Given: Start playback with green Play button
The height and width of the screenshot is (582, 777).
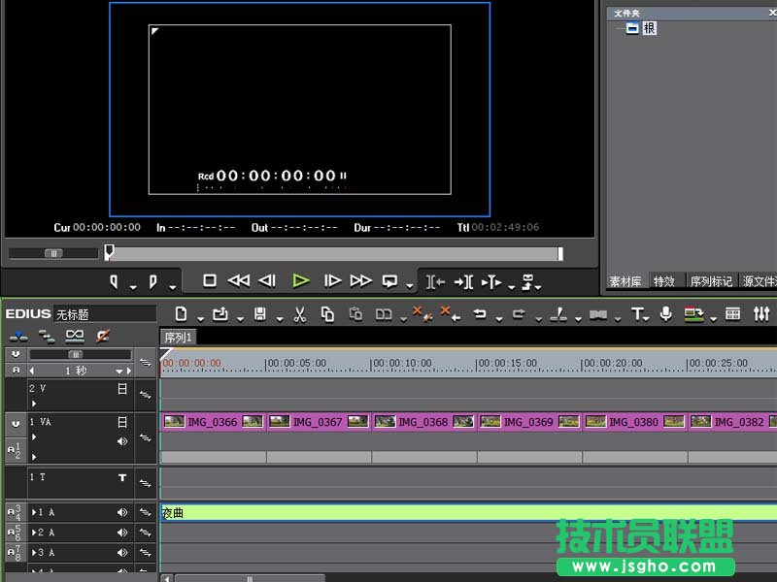Looking at the screenshot, I should click(301, 281).
